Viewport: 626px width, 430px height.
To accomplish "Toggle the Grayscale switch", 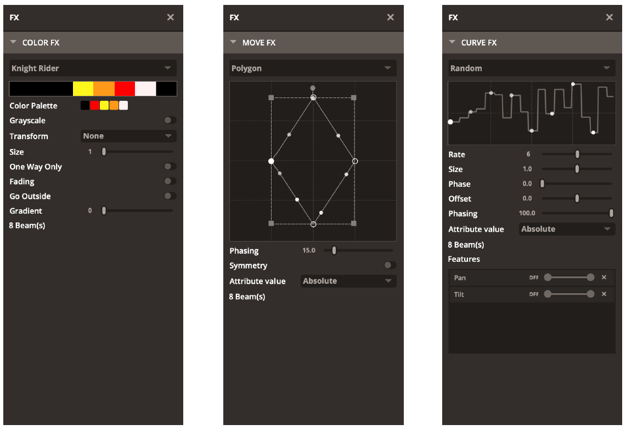I will coord(170,121).
